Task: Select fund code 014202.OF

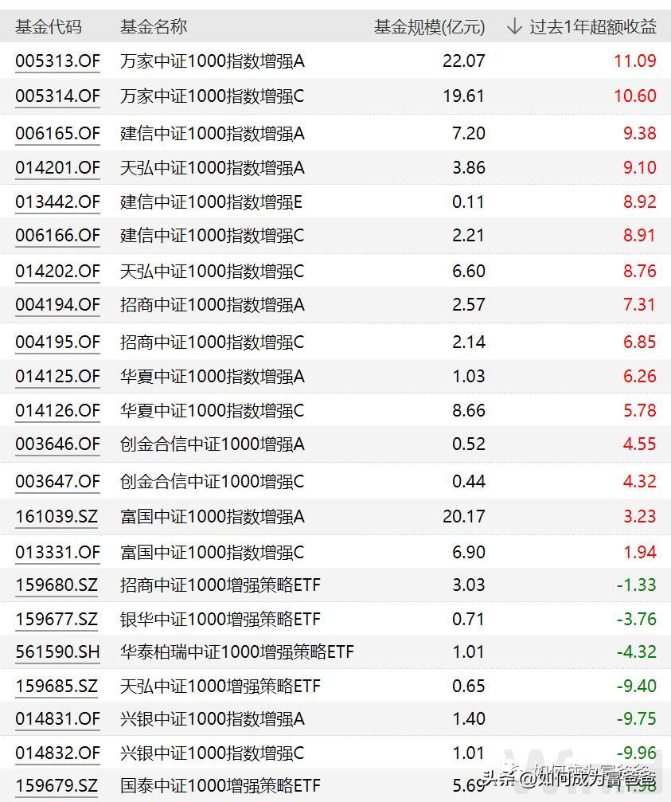Action: [x=58, y=271]
